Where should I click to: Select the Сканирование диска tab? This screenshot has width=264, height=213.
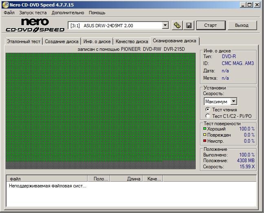pyautogui.click(x=174, y=41)
